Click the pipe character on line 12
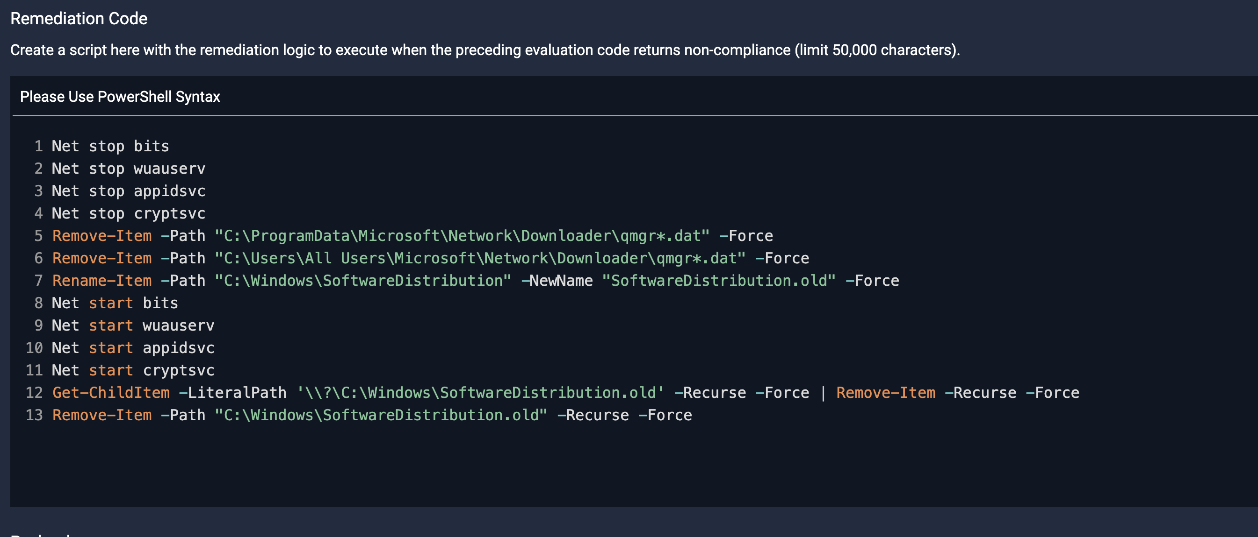The image size is (1258, 537). [x=823, y=393]
